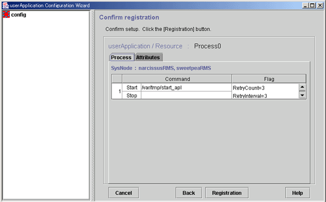Viewport: 326px width, 202px height.
Task: Go Back to previous wizard step
Action: click(189, 193)
